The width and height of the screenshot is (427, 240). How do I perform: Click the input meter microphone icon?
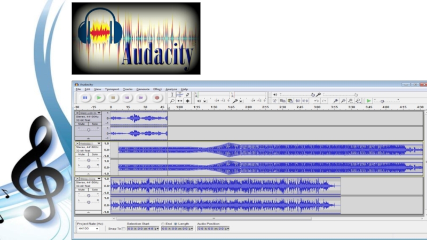pos(235,101)
